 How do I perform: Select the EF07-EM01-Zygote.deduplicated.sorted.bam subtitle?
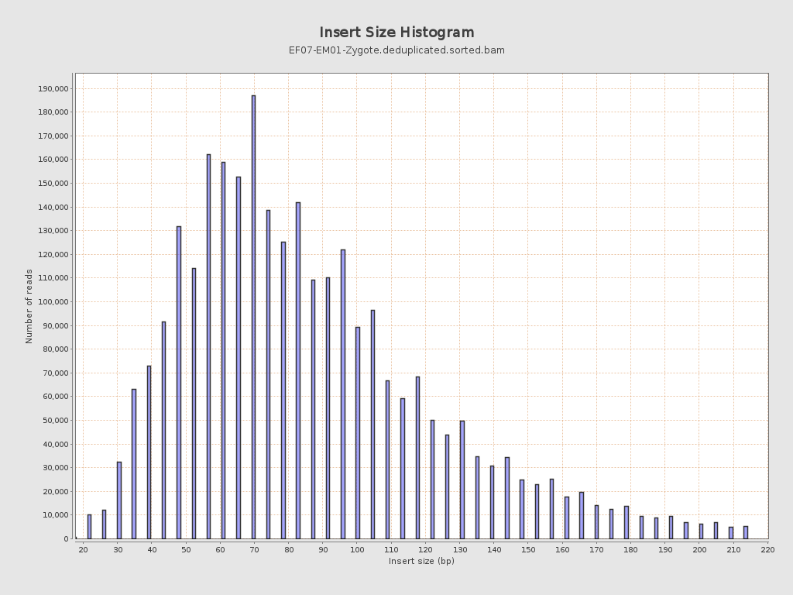pos(396,50)
